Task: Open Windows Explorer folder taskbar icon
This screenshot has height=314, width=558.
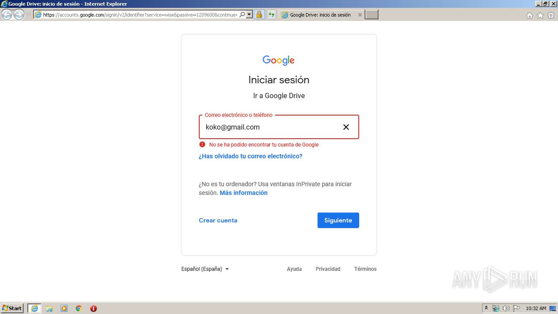Action: (x=49, y=308)
